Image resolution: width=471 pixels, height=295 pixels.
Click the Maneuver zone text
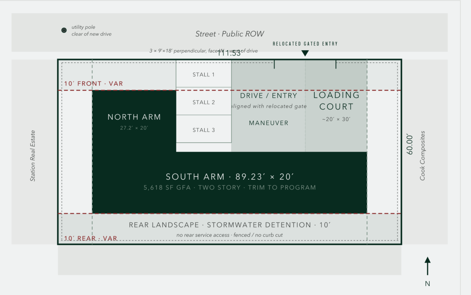click(269, 123)
